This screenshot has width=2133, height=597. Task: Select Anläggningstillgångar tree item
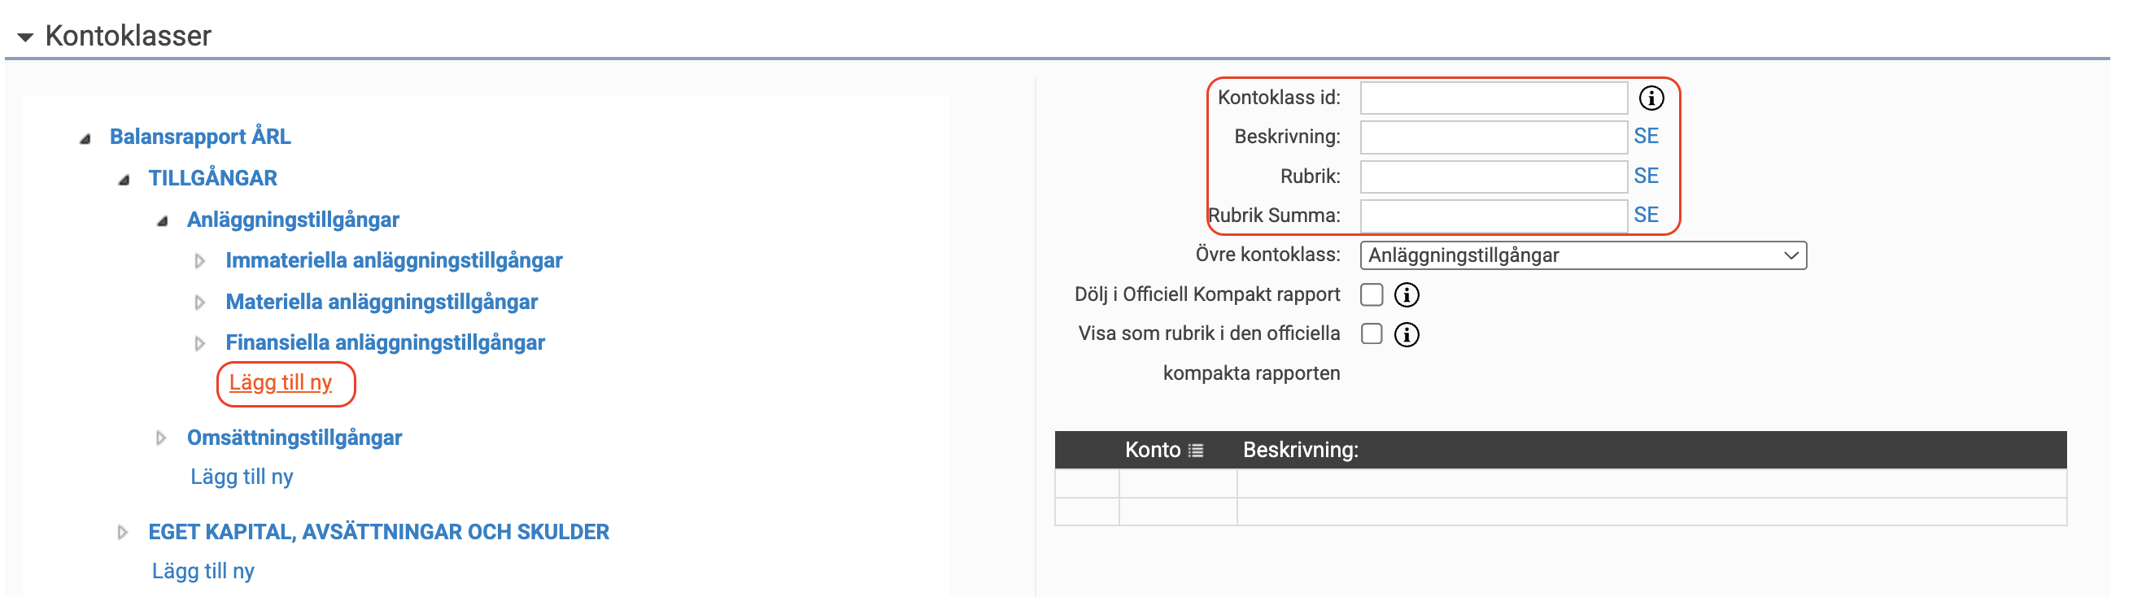coord(293,220)
